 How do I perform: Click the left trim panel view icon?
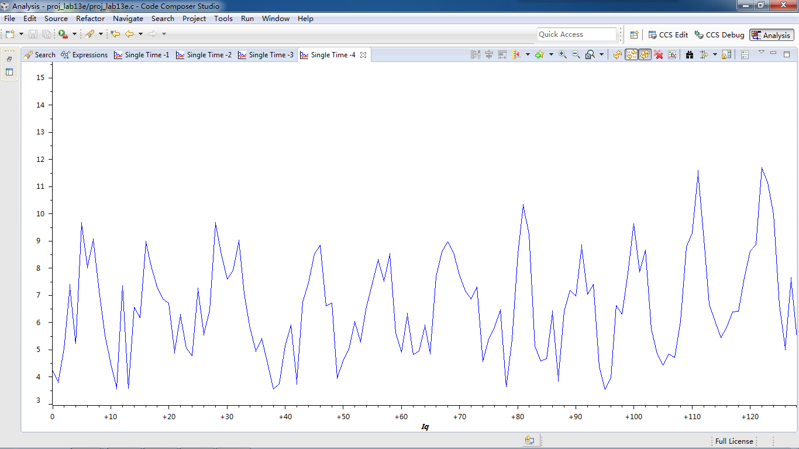(x=9, y=72)
